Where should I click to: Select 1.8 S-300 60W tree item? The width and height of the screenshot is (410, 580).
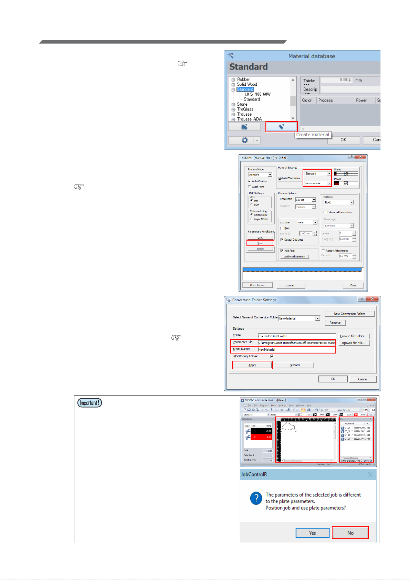(257, 94)
